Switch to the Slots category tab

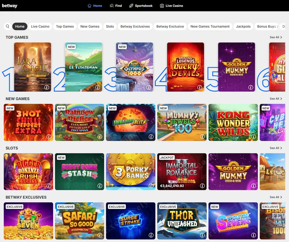pos(110,26)
